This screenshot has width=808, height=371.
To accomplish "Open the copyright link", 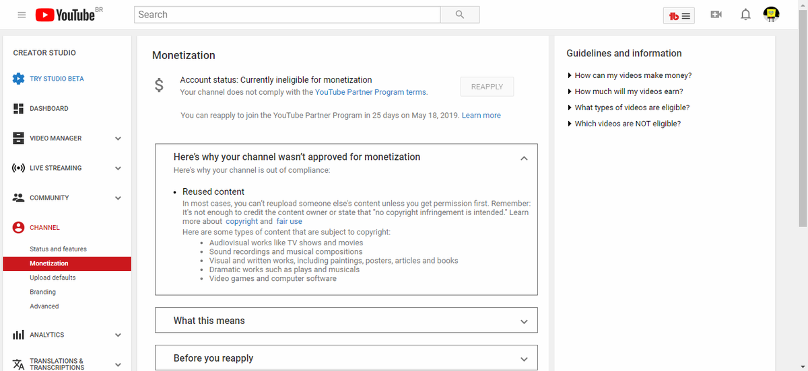I will (242, 221).
